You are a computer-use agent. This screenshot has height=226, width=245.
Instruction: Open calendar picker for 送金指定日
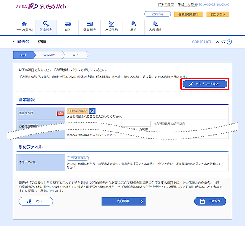[92, 111]
